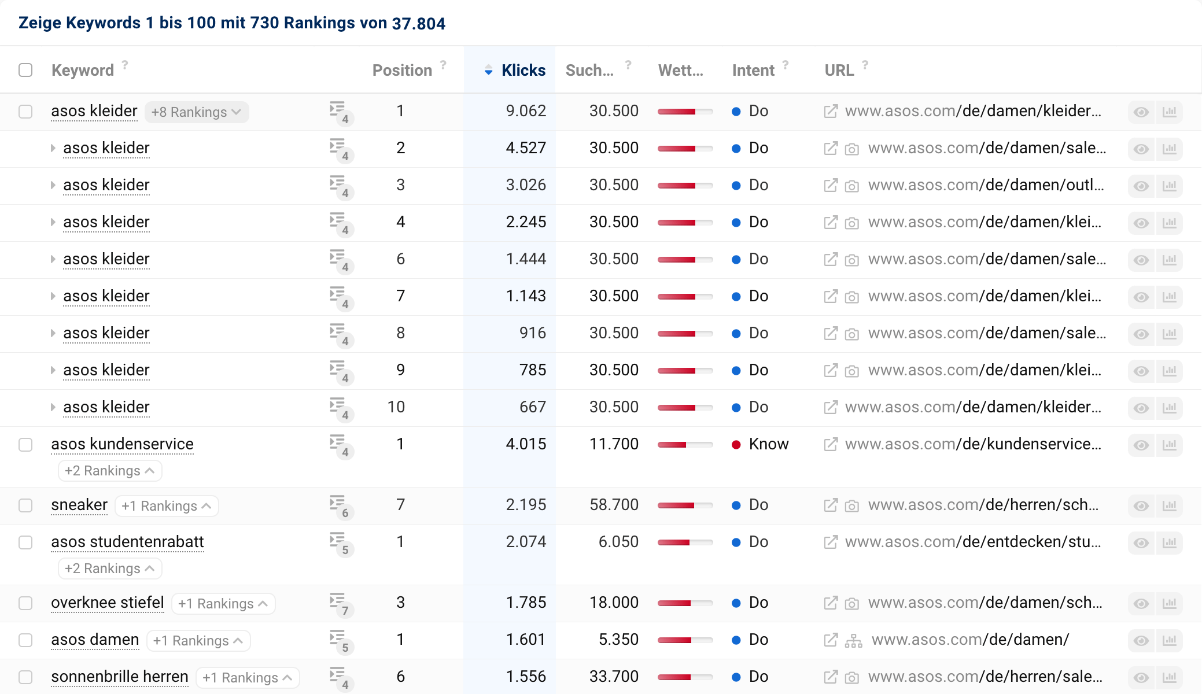Click sitemap icon in asos damen row
The image size is (1202, 694).
pyautogui.click(x=853, y=641)
